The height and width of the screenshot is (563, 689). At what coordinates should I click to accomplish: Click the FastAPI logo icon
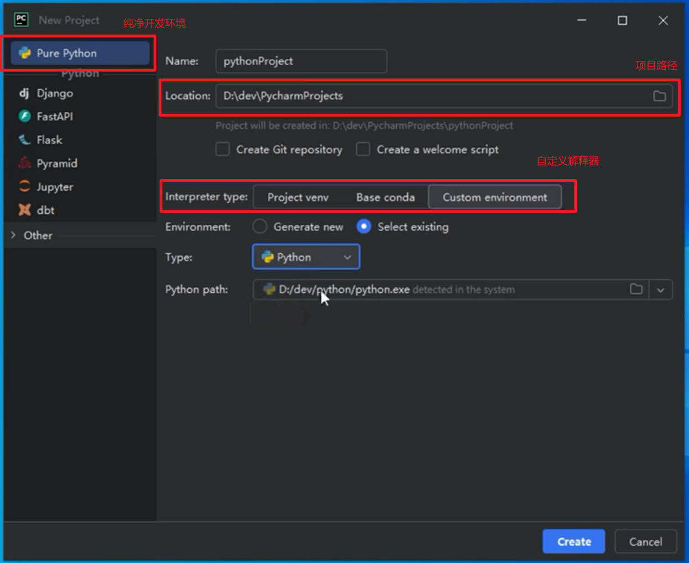point(24,116)
